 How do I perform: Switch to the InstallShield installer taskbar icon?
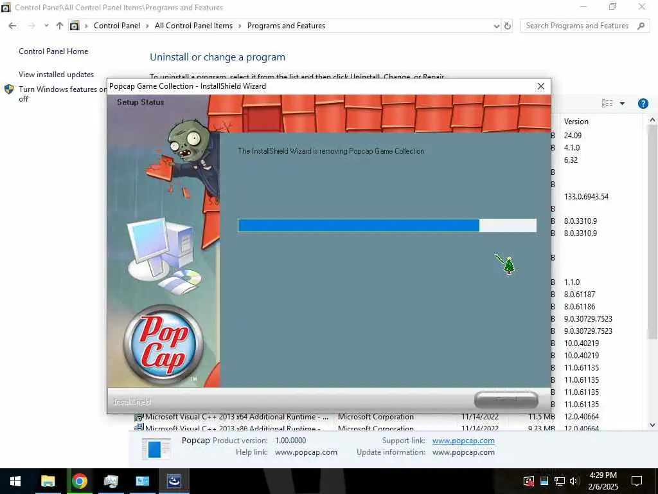pyautogui.click(x=173, y=481)
